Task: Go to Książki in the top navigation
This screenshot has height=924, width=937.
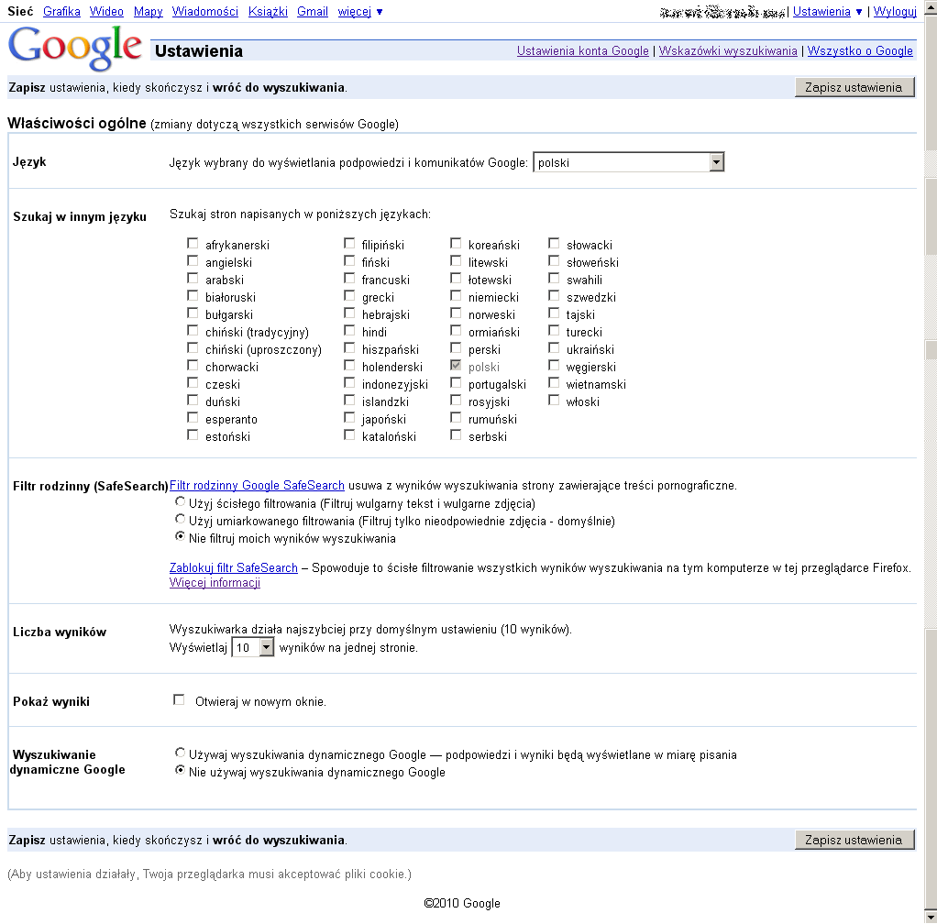Action: click(x=268, y=11)
